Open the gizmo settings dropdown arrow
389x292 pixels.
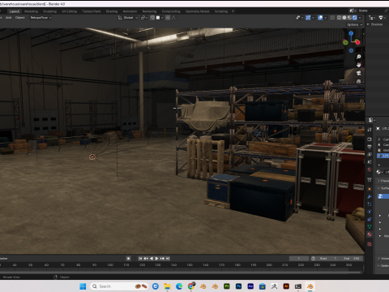coord(314,18)
